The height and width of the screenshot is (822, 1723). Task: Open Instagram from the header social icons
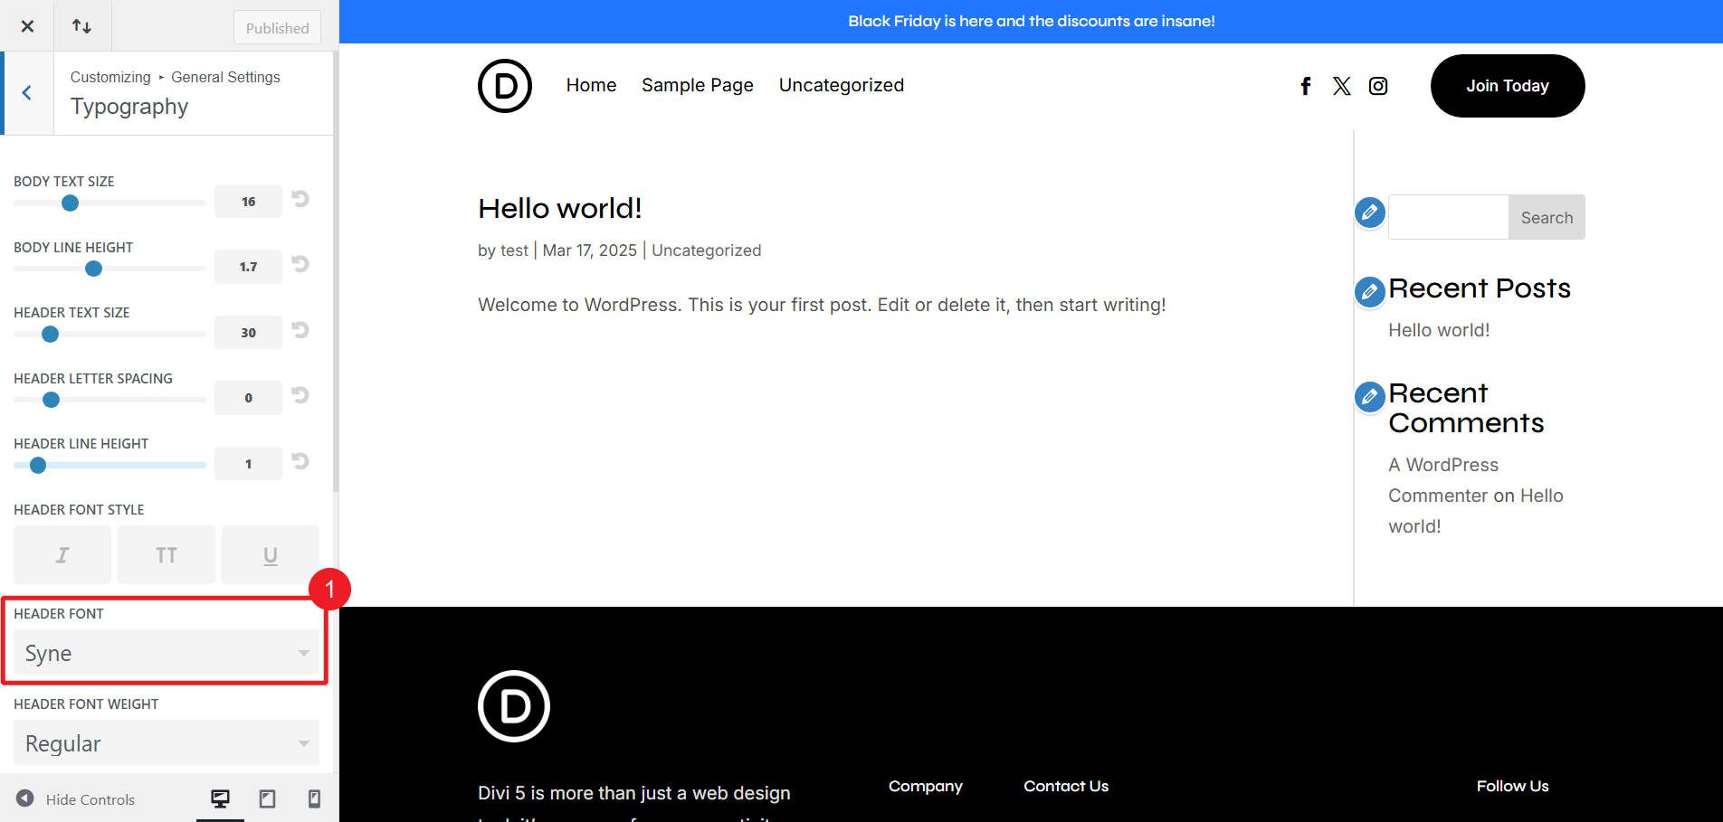point(1378,85)
